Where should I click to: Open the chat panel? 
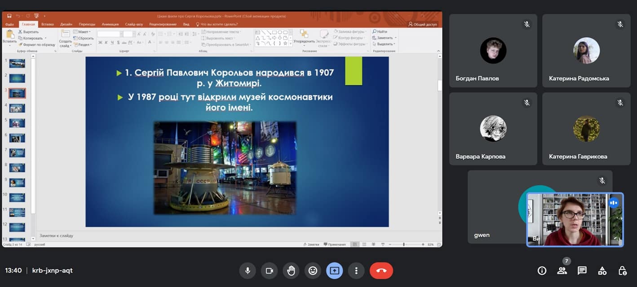582,270
